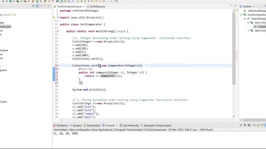The height and width of the screenshot is (149, 266).
Task: Collapse the fold marker on line 24
Action: (x=59, y=65)
